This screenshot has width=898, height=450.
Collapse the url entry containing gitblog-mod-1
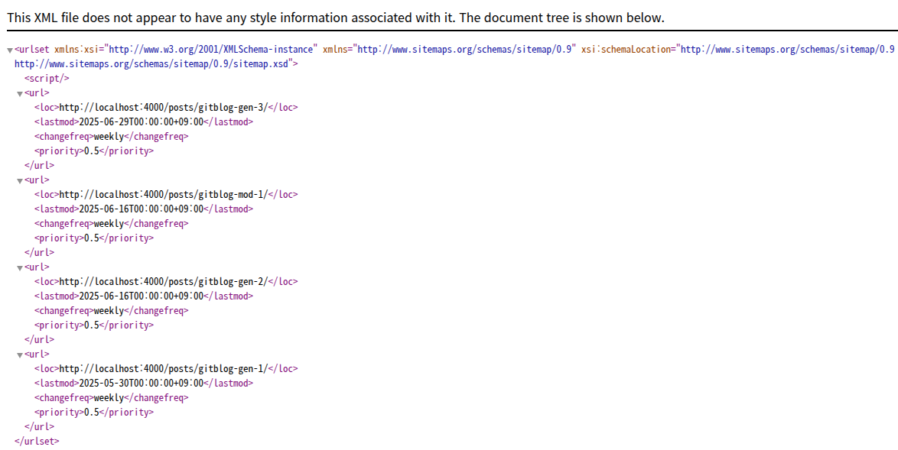click(x=20, y=181)
